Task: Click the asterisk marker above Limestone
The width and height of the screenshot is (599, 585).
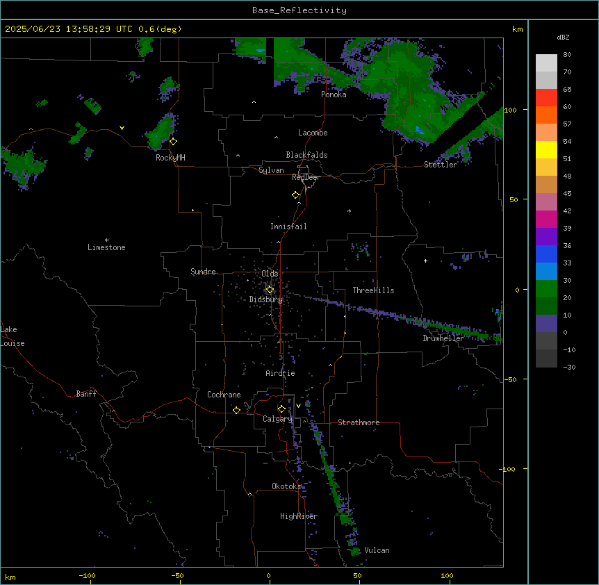Action: click(x=106, y=240)
